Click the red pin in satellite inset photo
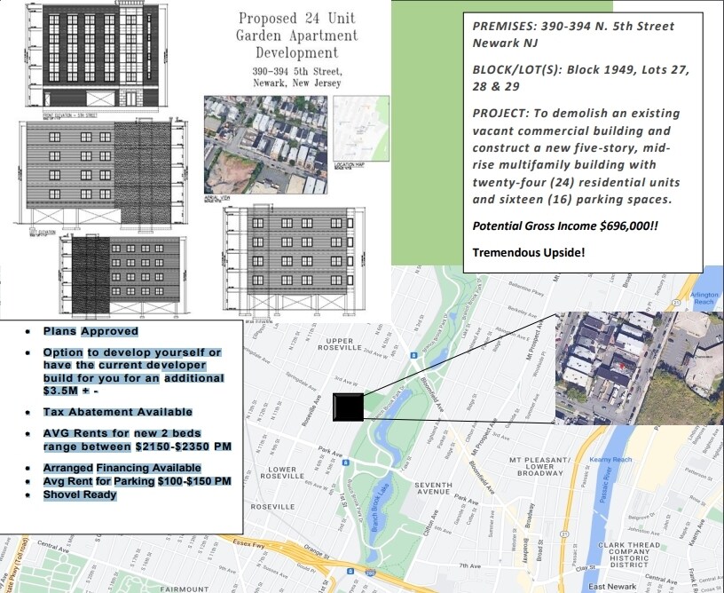 [x=620, y=365]
